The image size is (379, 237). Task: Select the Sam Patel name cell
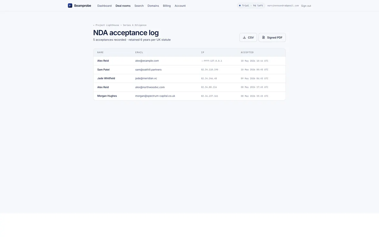(103, 70)
